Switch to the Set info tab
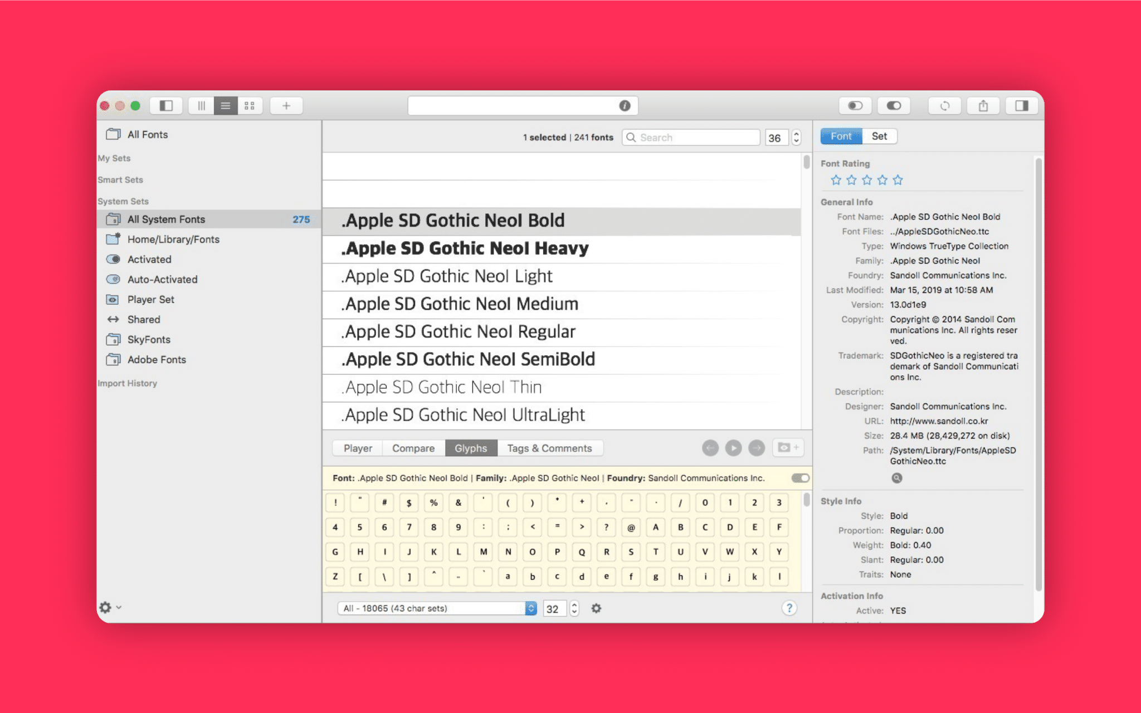 (879, 136)
